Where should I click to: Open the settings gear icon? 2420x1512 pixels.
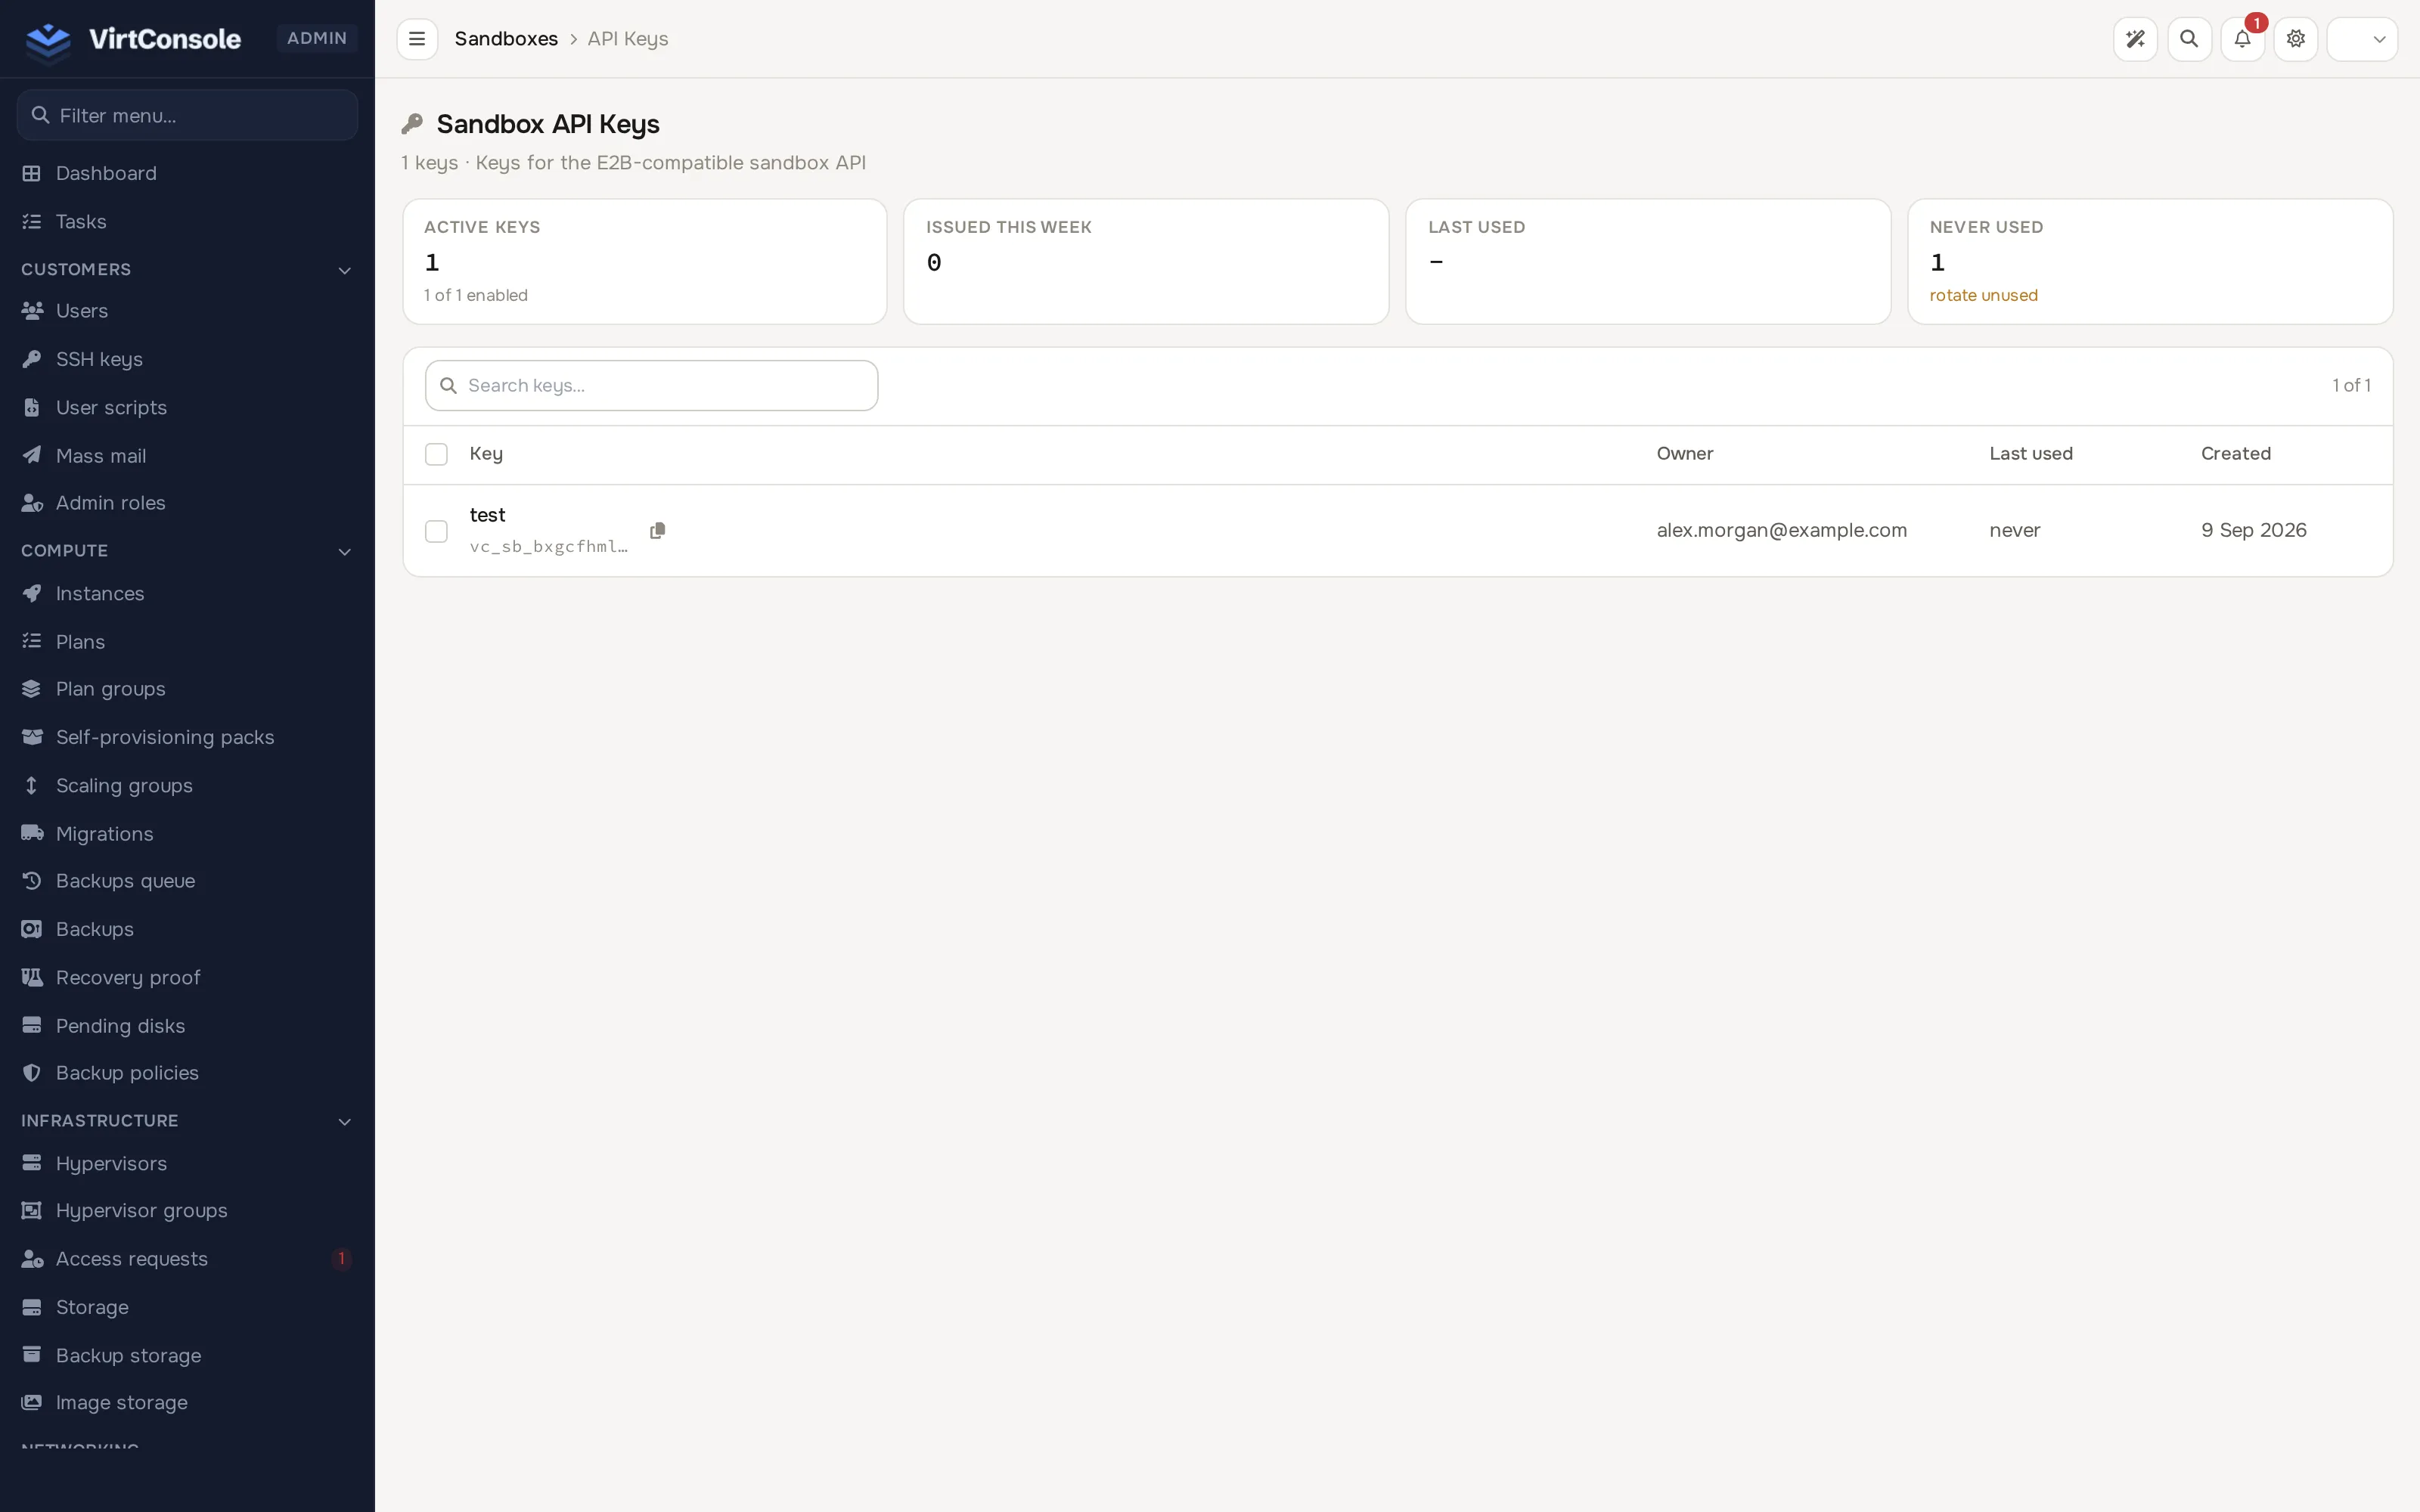coord(2296,39)
